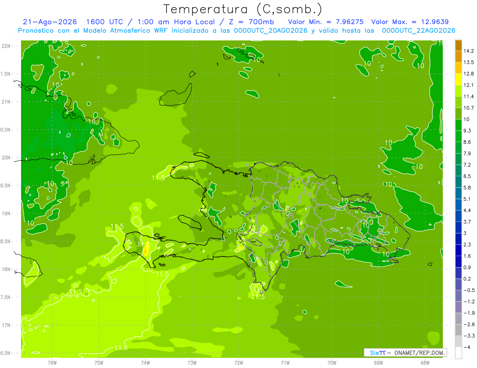
Task: Click the '12.1' colorbar value
Action: [469, 85]
